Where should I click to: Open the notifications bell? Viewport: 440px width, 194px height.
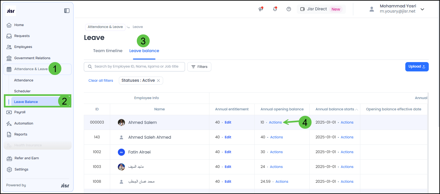[275, 9]
